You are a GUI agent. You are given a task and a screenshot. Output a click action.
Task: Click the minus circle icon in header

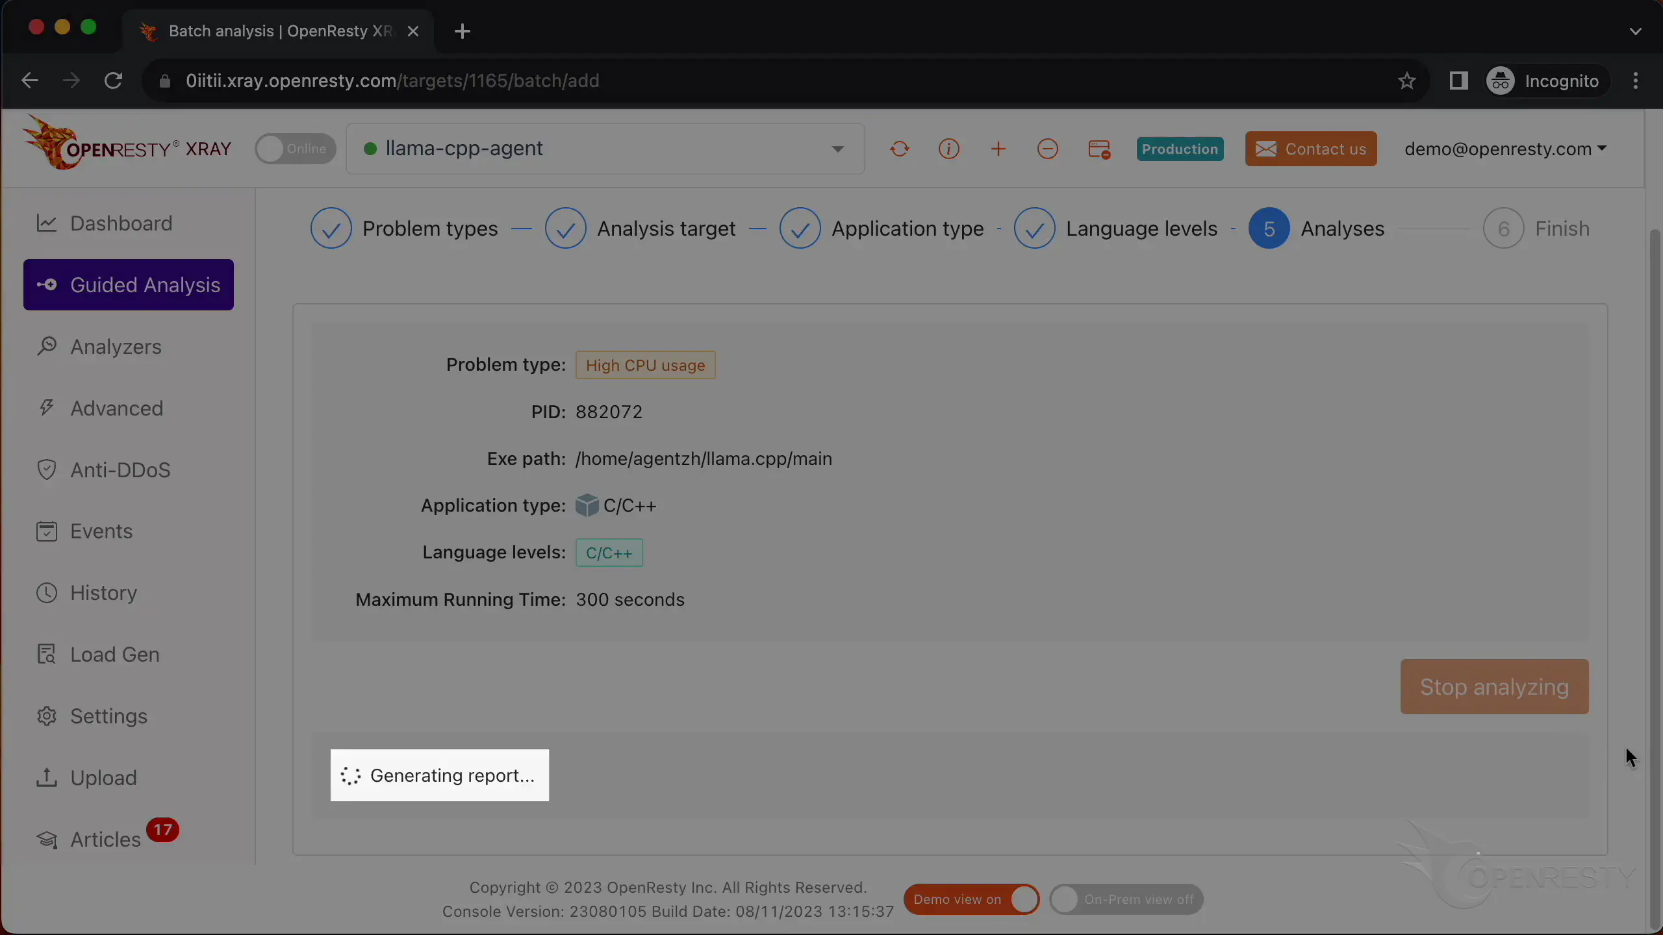(1047, 149)
